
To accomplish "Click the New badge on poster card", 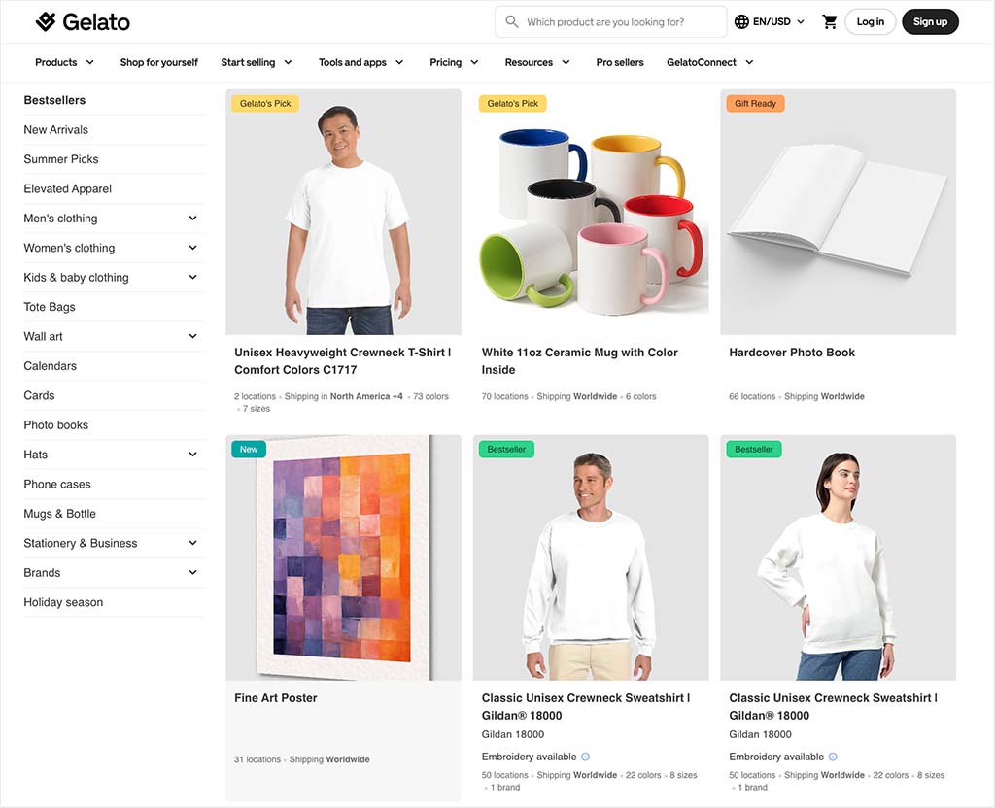I will pos(249,449).
